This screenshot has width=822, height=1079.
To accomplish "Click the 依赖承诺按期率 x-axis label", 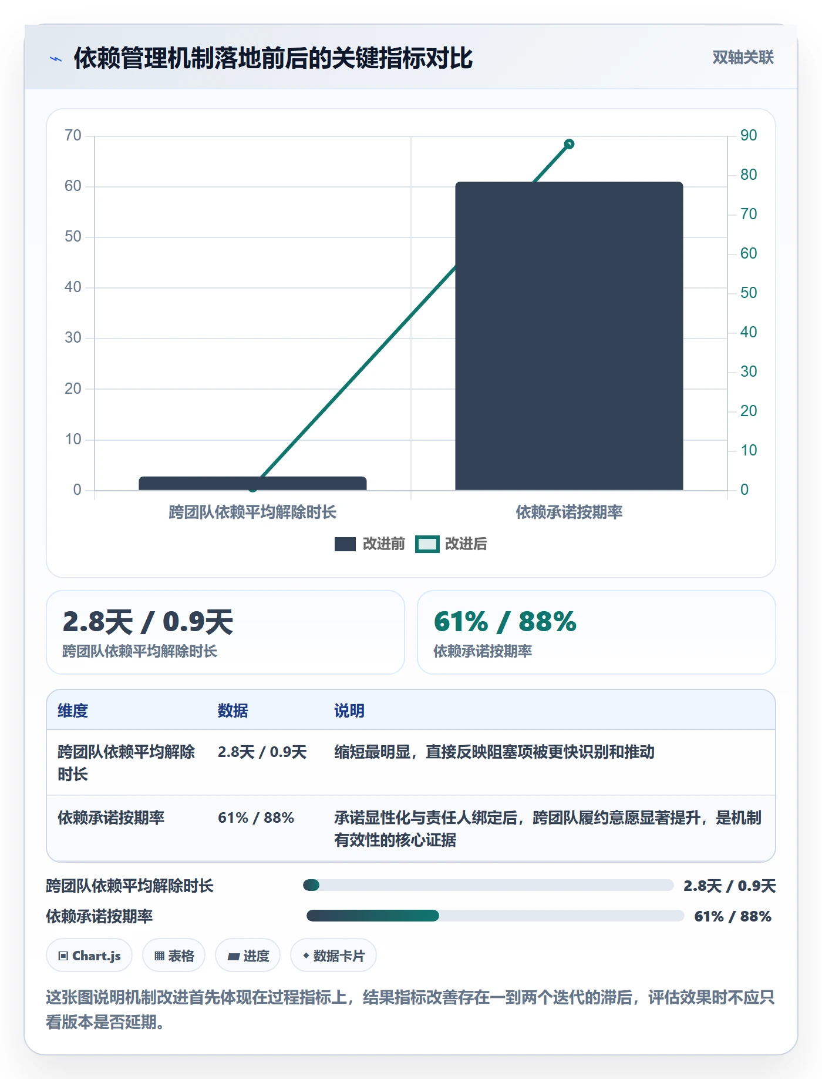I will point(569,512).
